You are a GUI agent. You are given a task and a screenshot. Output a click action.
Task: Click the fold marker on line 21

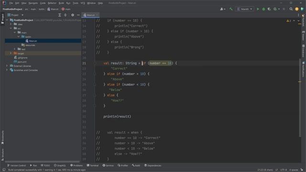[95, 63]
